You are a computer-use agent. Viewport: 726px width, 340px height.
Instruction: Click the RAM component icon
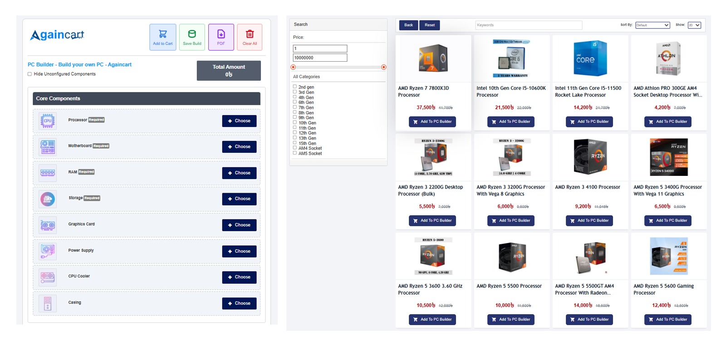(48, 173)
